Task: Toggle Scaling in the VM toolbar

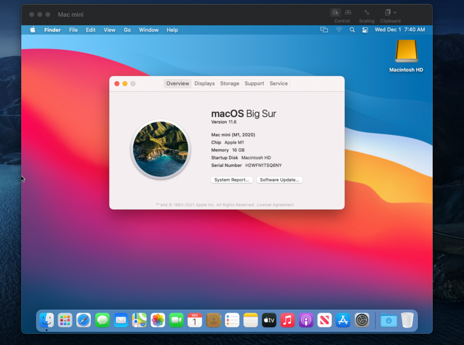Action: tap(366, 12)
